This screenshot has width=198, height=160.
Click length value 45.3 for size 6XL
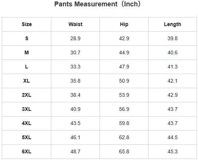[172, 151]
